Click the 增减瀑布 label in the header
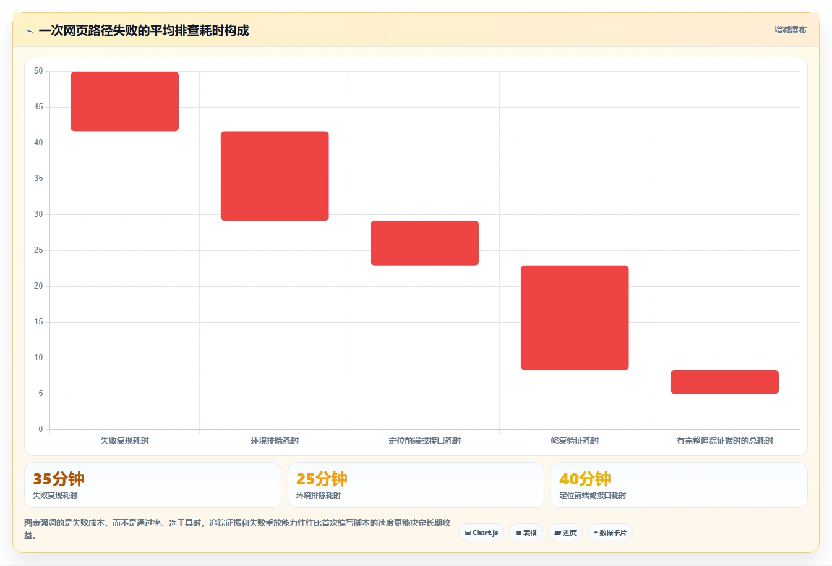This screenshot has height=566, width=832. tap(790, 30)
